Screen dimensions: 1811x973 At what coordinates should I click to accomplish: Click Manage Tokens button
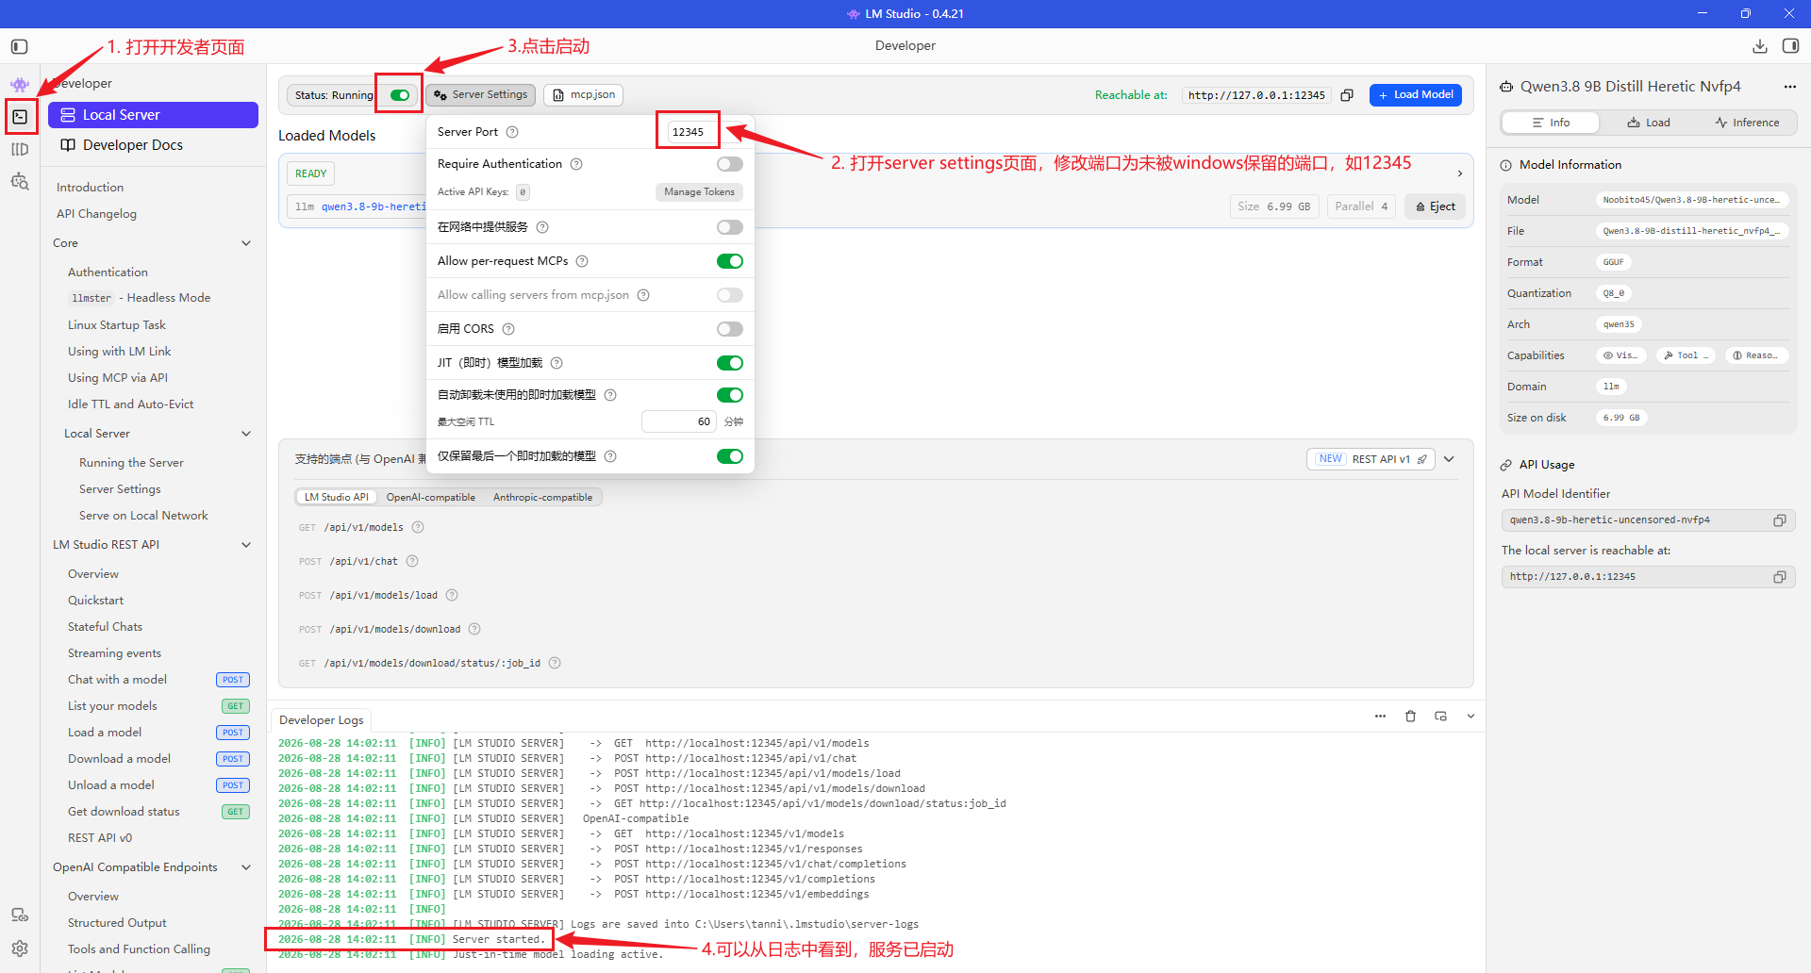[x=699, y=192]
